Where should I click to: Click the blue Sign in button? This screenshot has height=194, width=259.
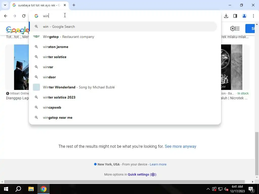point(250,29)
